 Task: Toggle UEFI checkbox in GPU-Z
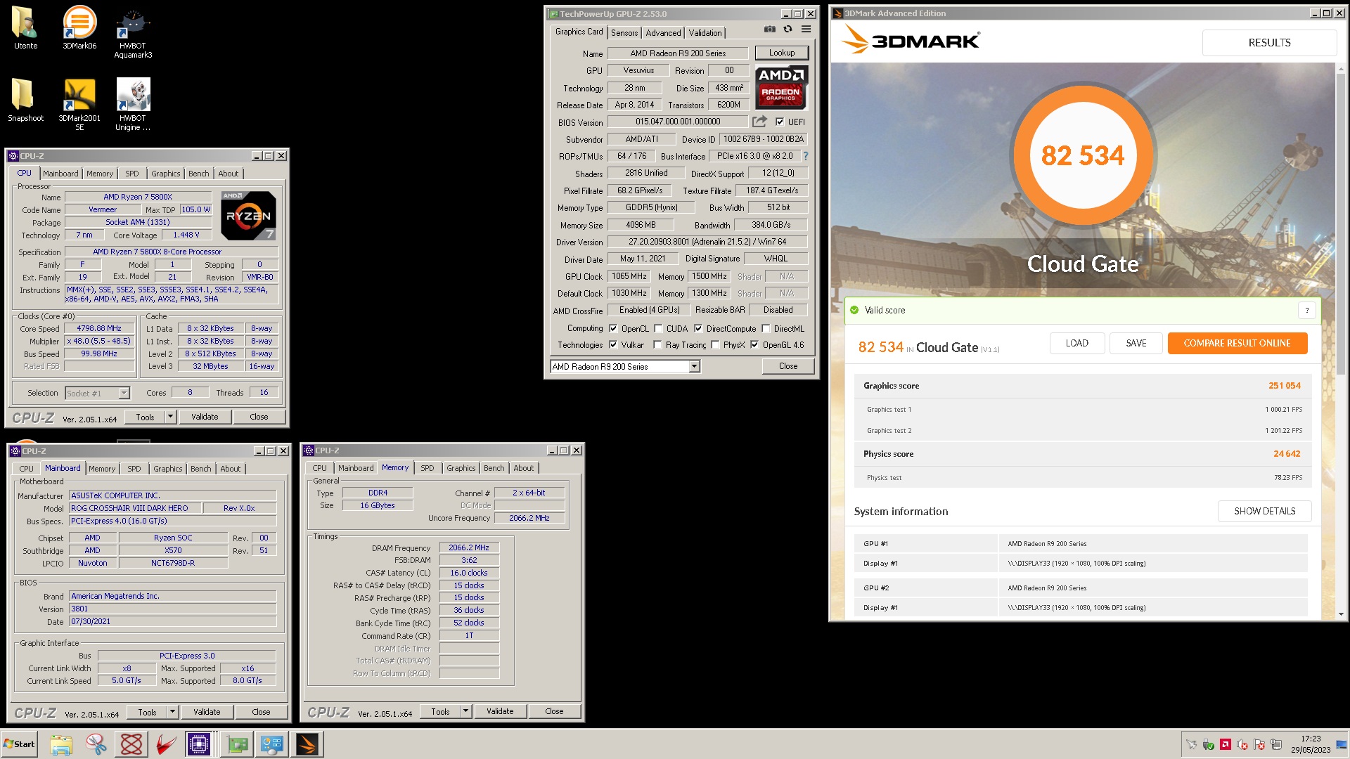click(x=779, y=122)
